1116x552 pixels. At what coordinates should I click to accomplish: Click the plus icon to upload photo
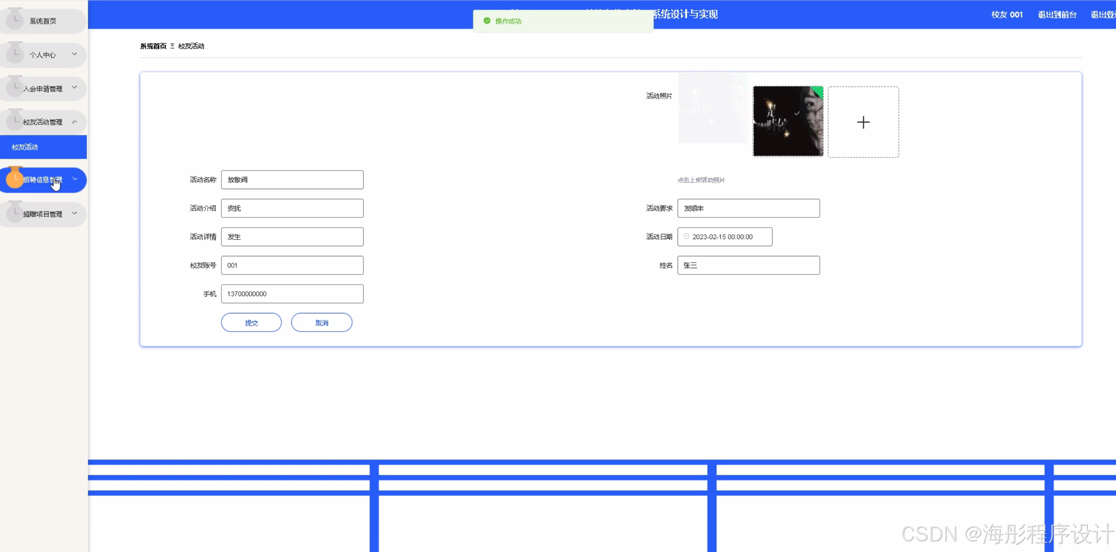(x=863, y=122)
